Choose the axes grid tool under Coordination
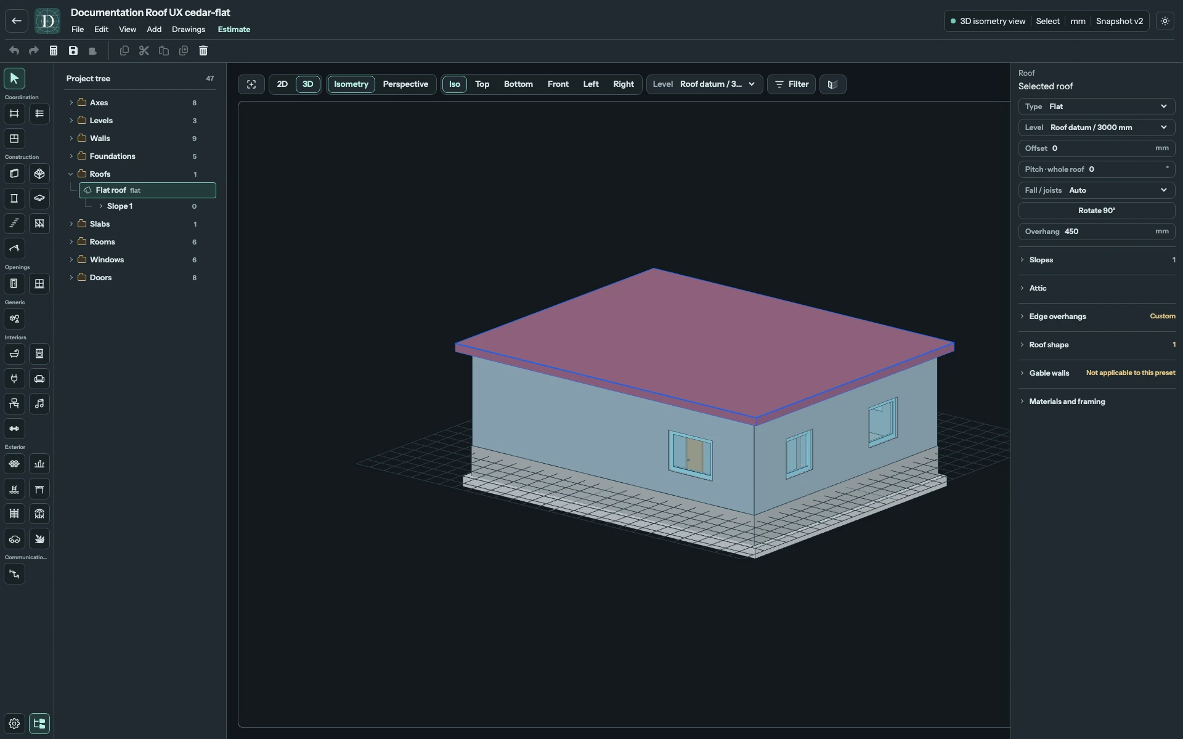Screen dimensions: 1183x739 pyautogui.click(x=14, y=113)
